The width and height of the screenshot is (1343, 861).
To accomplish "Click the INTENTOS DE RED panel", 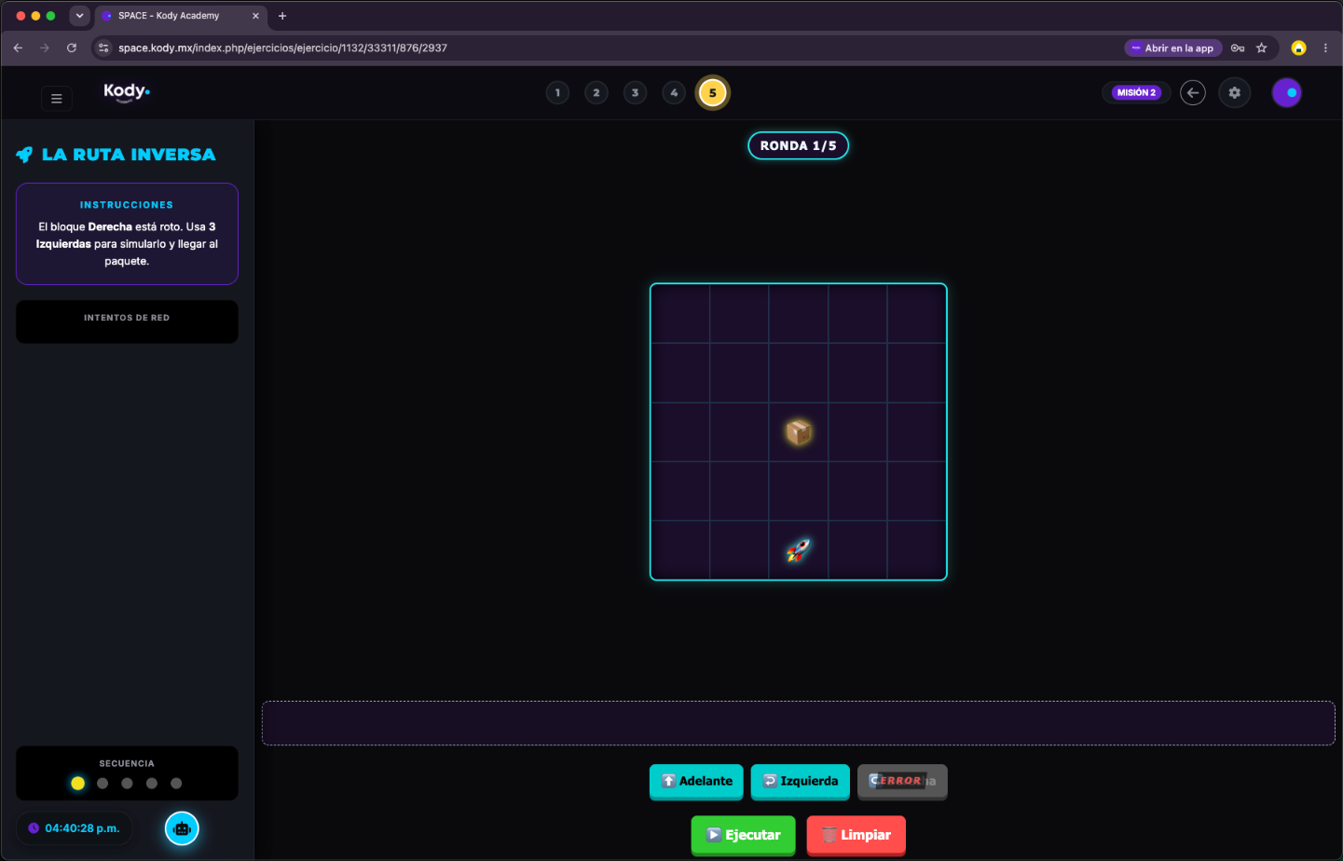I will tap(127, 321).
